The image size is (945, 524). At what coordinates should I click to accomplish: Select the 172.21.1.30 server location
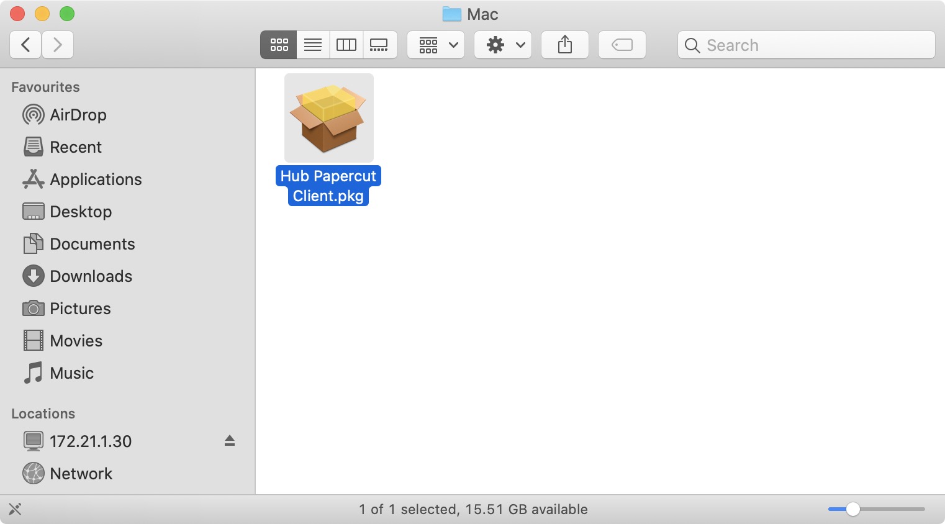[127, 441]
